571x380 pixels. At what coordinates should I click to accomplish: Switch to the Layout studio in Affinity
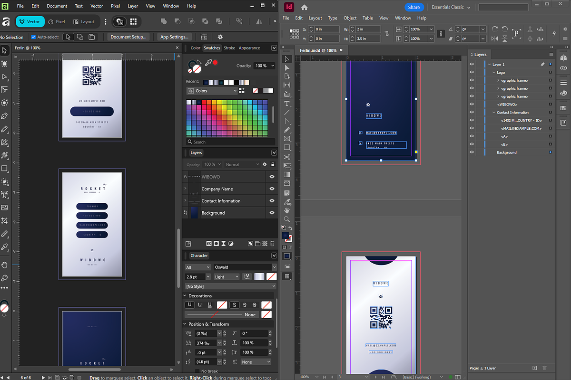84,22
